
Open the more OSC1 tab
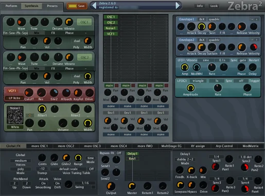pyautogui.click(x=40, y=146)
